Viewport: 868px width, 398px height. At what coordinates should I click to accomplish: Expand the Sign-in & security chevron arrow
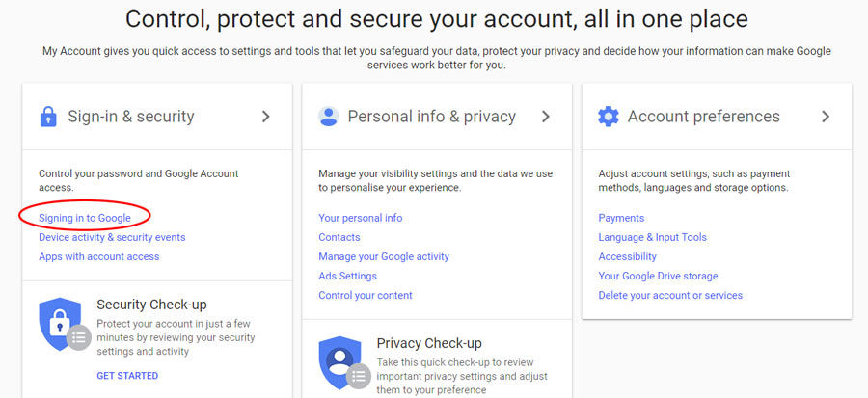[266, 116]
